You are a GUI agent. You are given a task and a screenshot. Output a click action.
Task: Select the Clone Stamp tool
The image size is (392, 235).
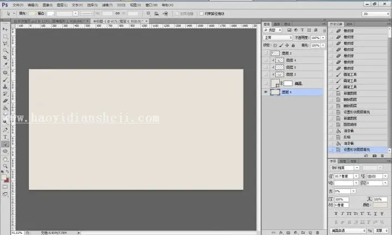[5, 87]
